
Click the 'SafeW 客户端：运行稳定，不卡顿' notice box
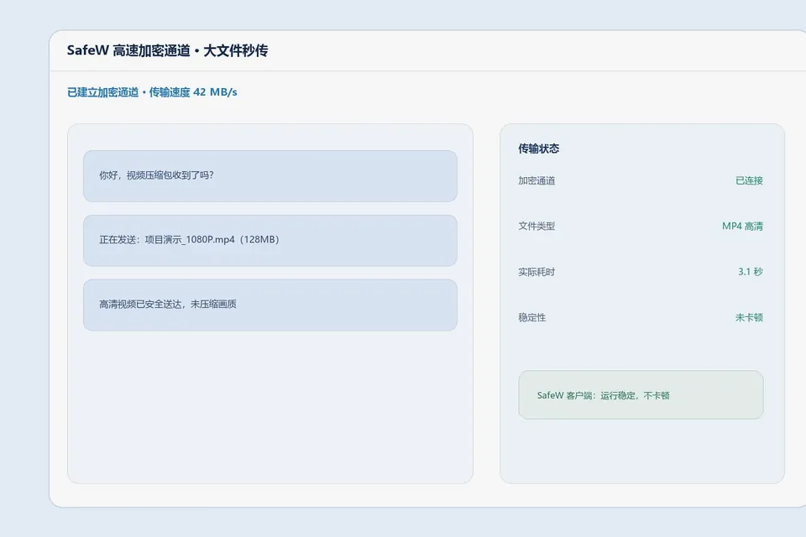[x=641, y=394]
